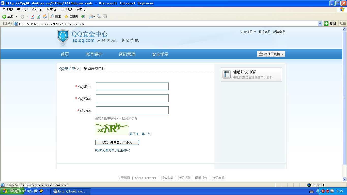Click the 9:45 system clock
This screenshot has height=195, width=347.
pyautogui.click(x=340, y=191)
